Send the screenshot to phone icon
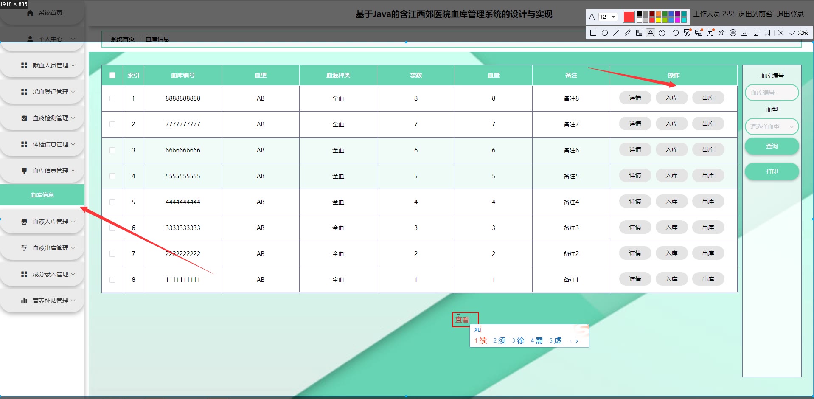This screenshot has height=399, width=814. pos(756,33)
